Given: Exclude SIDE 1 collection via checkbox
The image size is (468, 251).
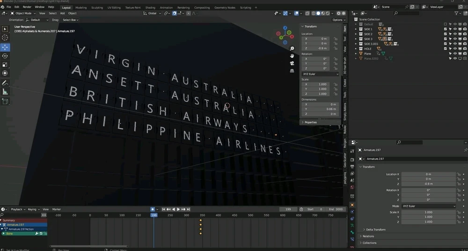Looking at the screenshot, I should coord(446,29).
